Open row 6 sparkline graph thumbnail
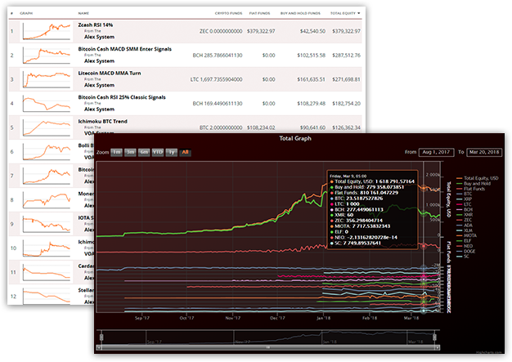512x362 pixels. tap(47, 152)
